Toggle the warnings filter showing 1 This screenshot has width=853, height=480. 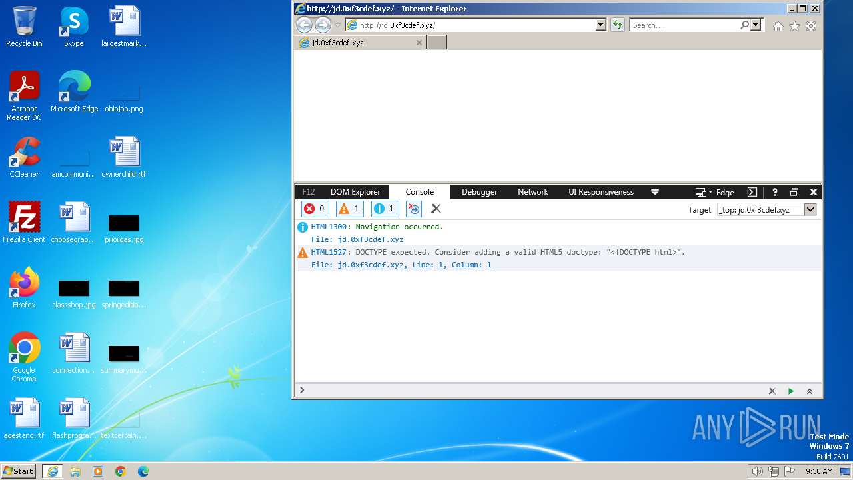[349, 209]
